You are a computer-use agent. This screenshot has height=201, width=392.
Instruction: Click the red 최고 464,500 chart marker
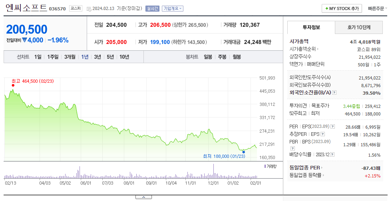point(13,85)
